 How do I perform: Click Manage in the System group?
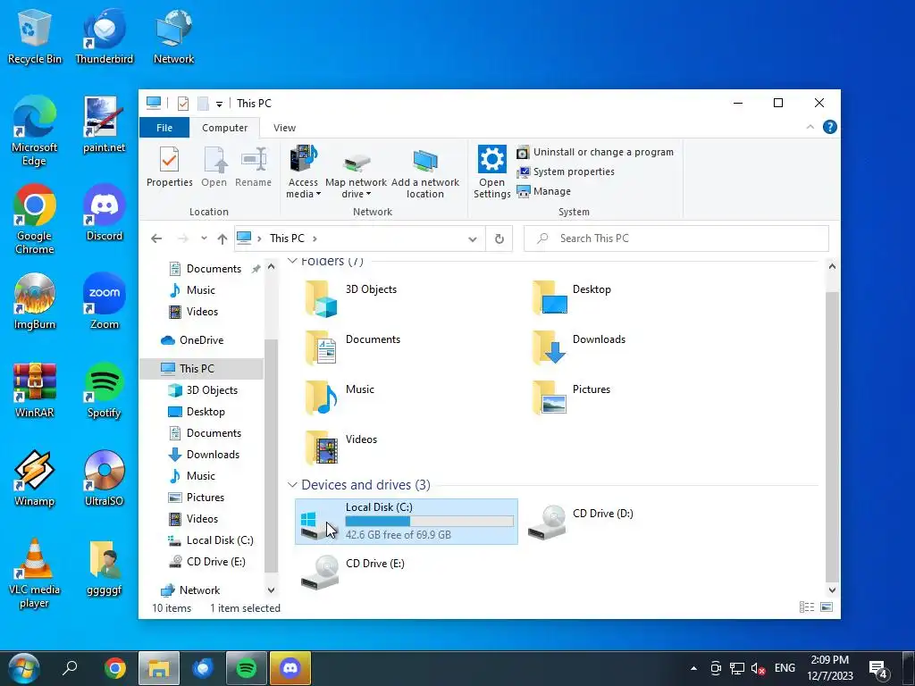click(x=544, y=191)
